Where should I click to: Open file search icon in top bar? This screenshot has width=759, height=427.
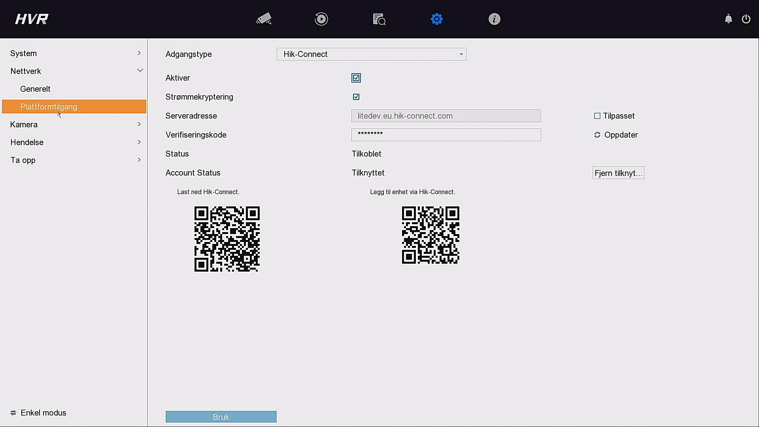379,19
